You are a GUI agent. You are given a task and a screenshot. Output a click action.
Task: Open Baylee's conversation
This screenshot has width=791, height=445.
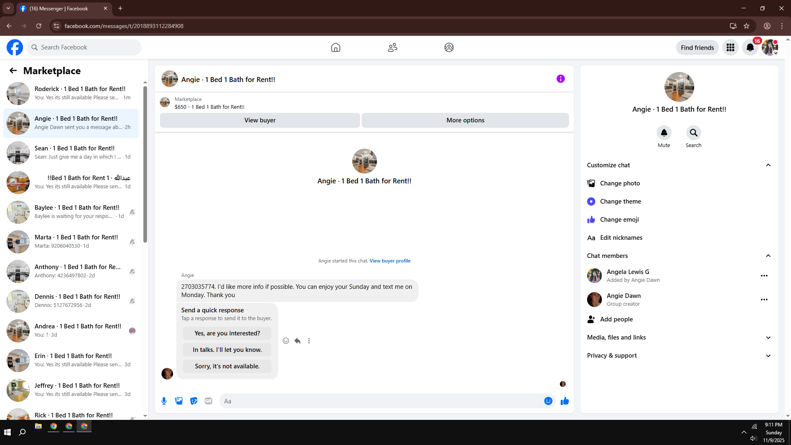click(x=71, y=212)
